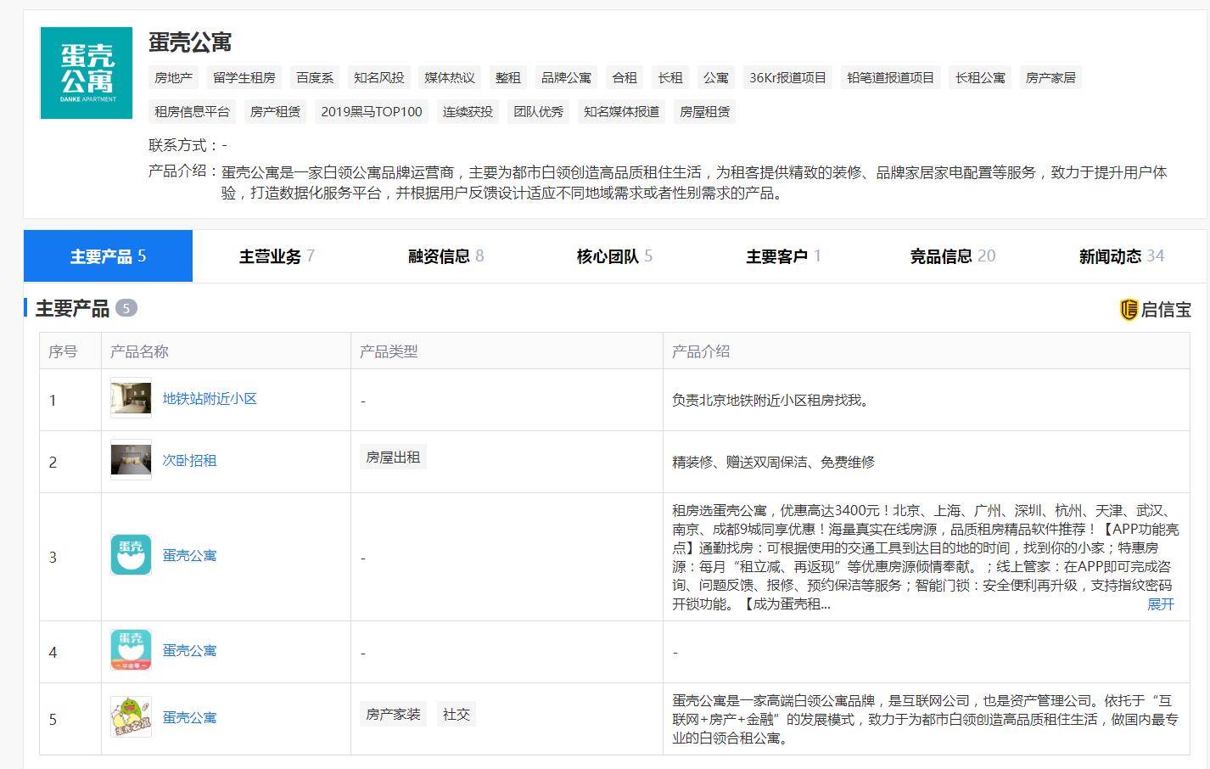Open the 蛋壳公寓 link in row 5
The width and height of the screenshot is (1210, 769).
click(x=189, y=717)
